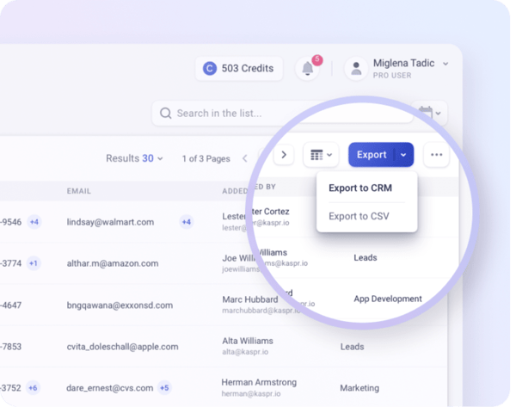Expand the Miglena Tadic account menu
This screenshot has width=516, height=407.
tap(445, 64)
